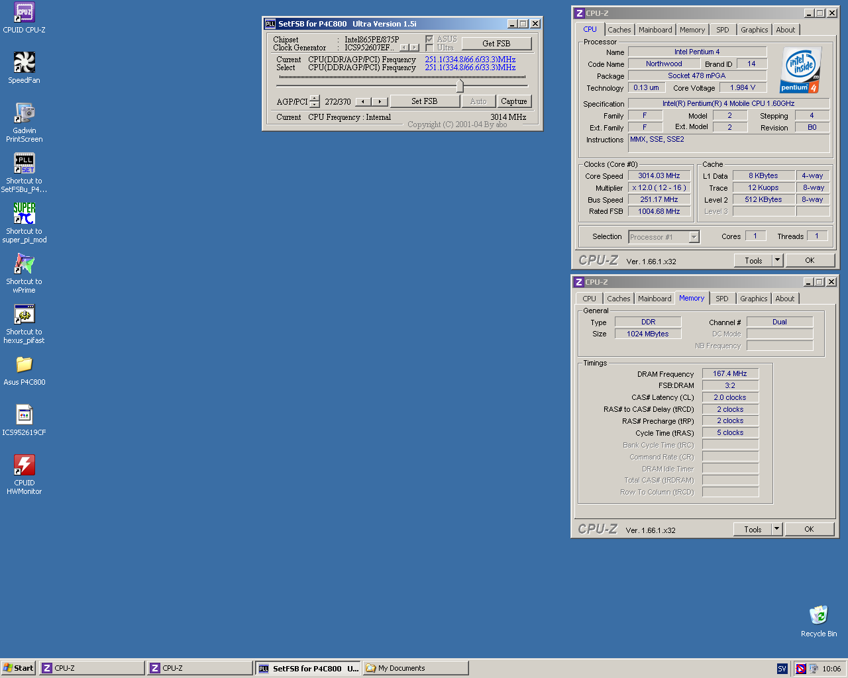Click OK in the lower CPU-Z window
The height and width of the screenshot is (678, 848).
click(809, 529)
